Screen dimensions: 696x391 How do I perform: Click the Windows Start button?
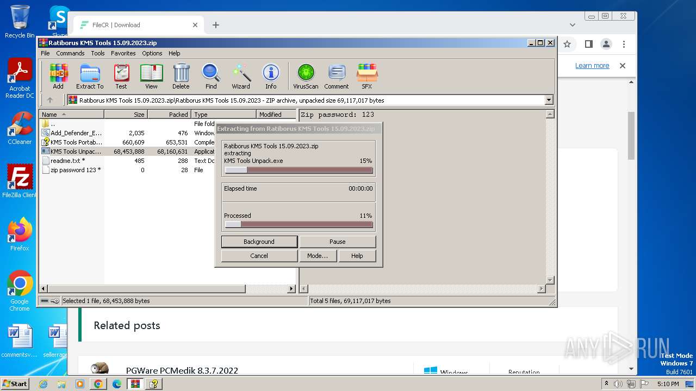coord(15,383)
